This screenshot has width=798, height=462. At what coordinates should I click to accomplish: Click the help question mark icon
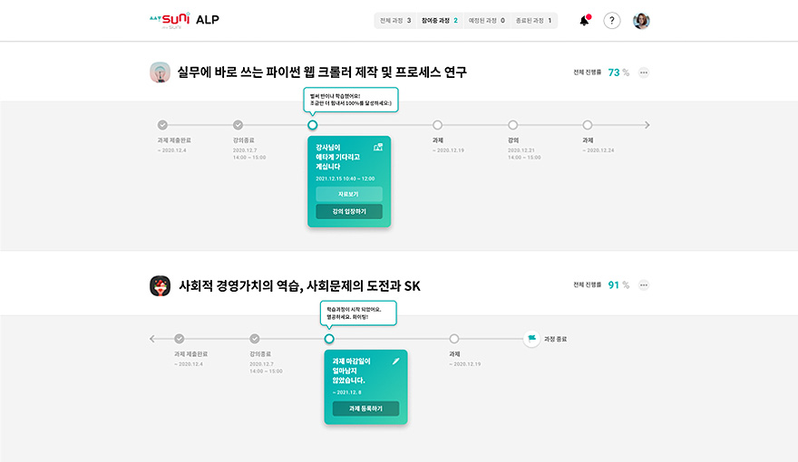coord(612,21)
